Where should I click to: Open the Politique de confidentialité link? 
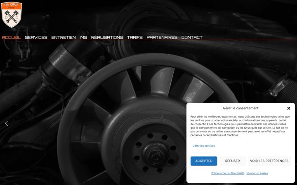pos(228,173)
